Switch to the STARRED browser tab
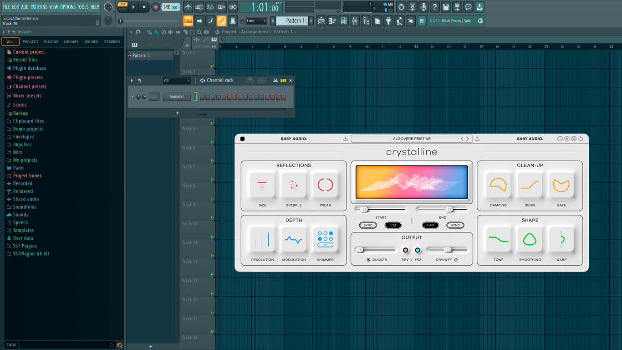 pyautogui.click(x=112, y=42)
